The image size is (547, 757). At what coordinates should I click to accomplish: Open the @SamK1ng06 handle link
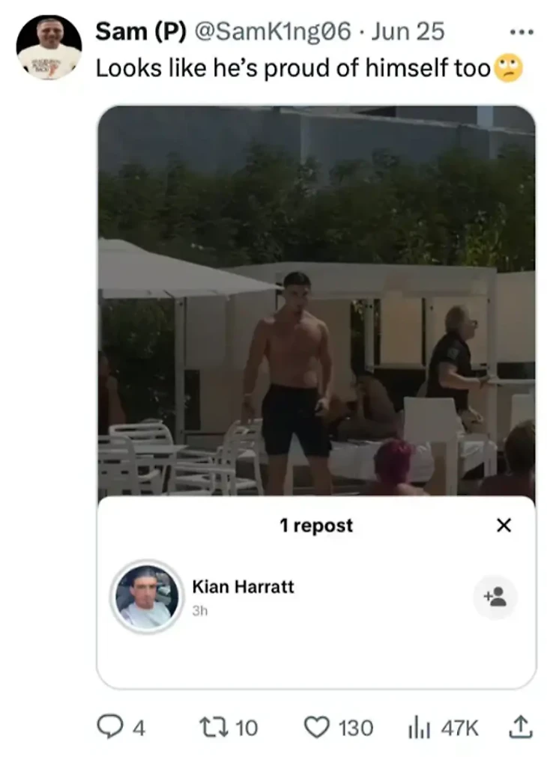pyautogui.click(x=273, y=32)
